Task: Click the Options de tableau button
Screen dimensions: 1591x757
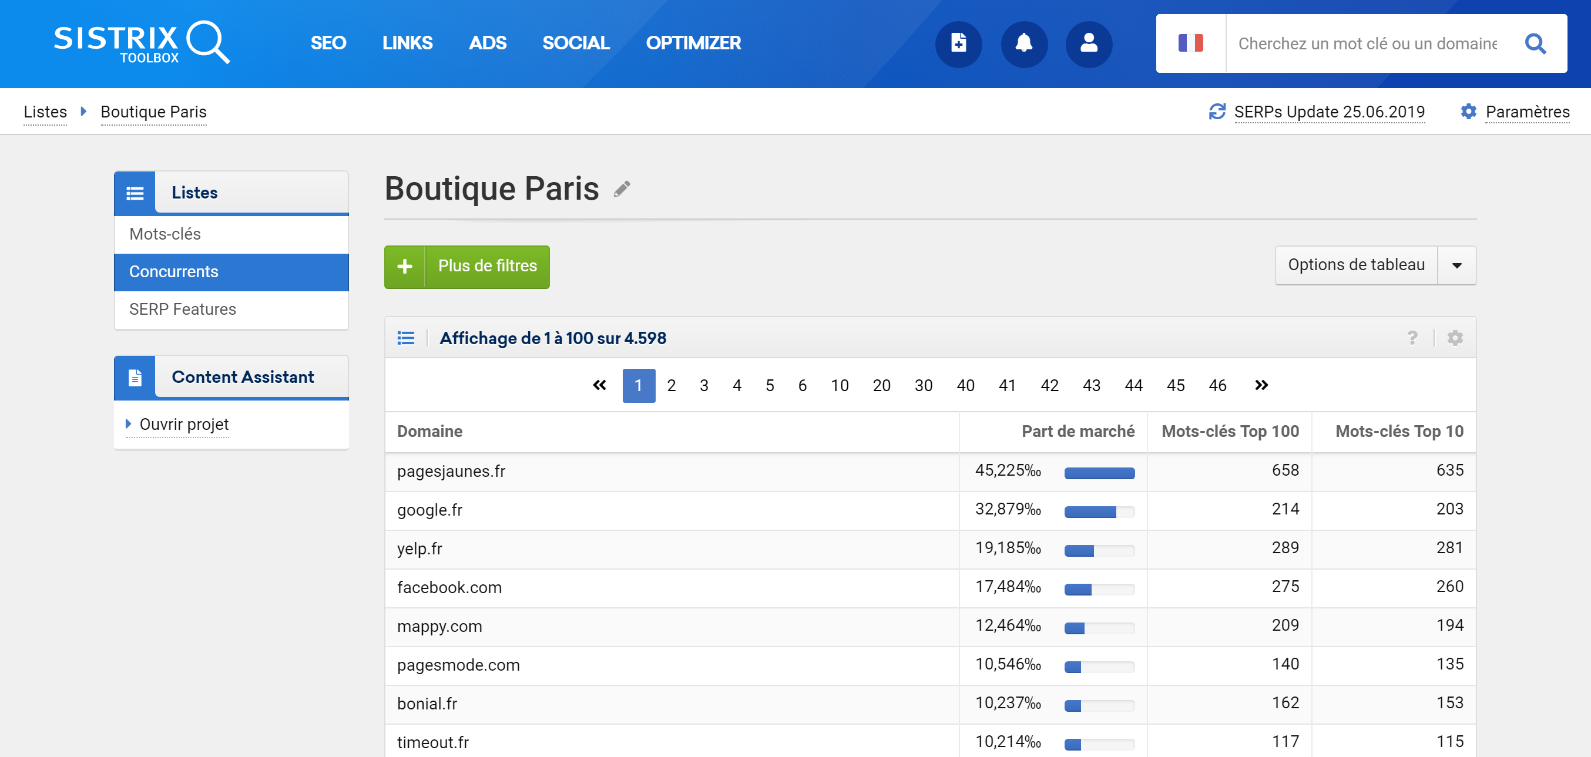Action: [1357, 265]
